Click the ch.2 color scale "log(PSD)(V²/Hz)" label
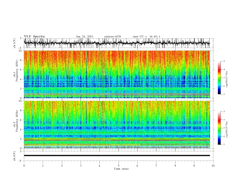The width and height of the screenshot is (240, 186). [227, 129]
